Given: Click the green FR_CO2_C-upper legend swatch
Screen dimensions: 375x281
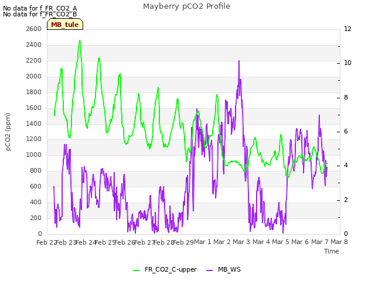Looking at the screenshot, I should pyautogui.click(x=136, y=270).
